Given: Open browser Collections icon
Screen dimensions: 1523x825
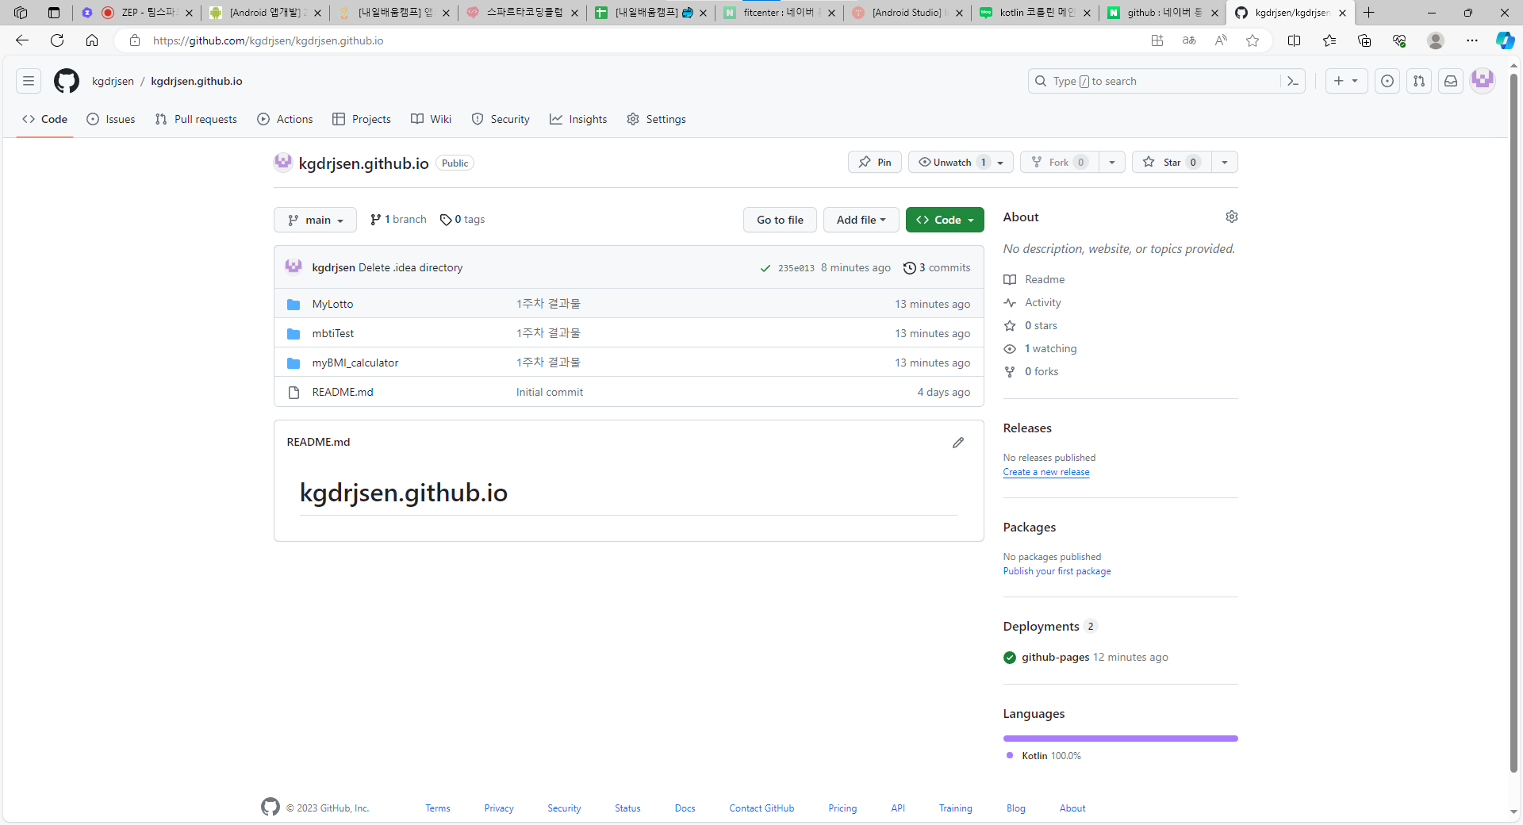Looking at the screenshot, I should tap(1364, 40).
